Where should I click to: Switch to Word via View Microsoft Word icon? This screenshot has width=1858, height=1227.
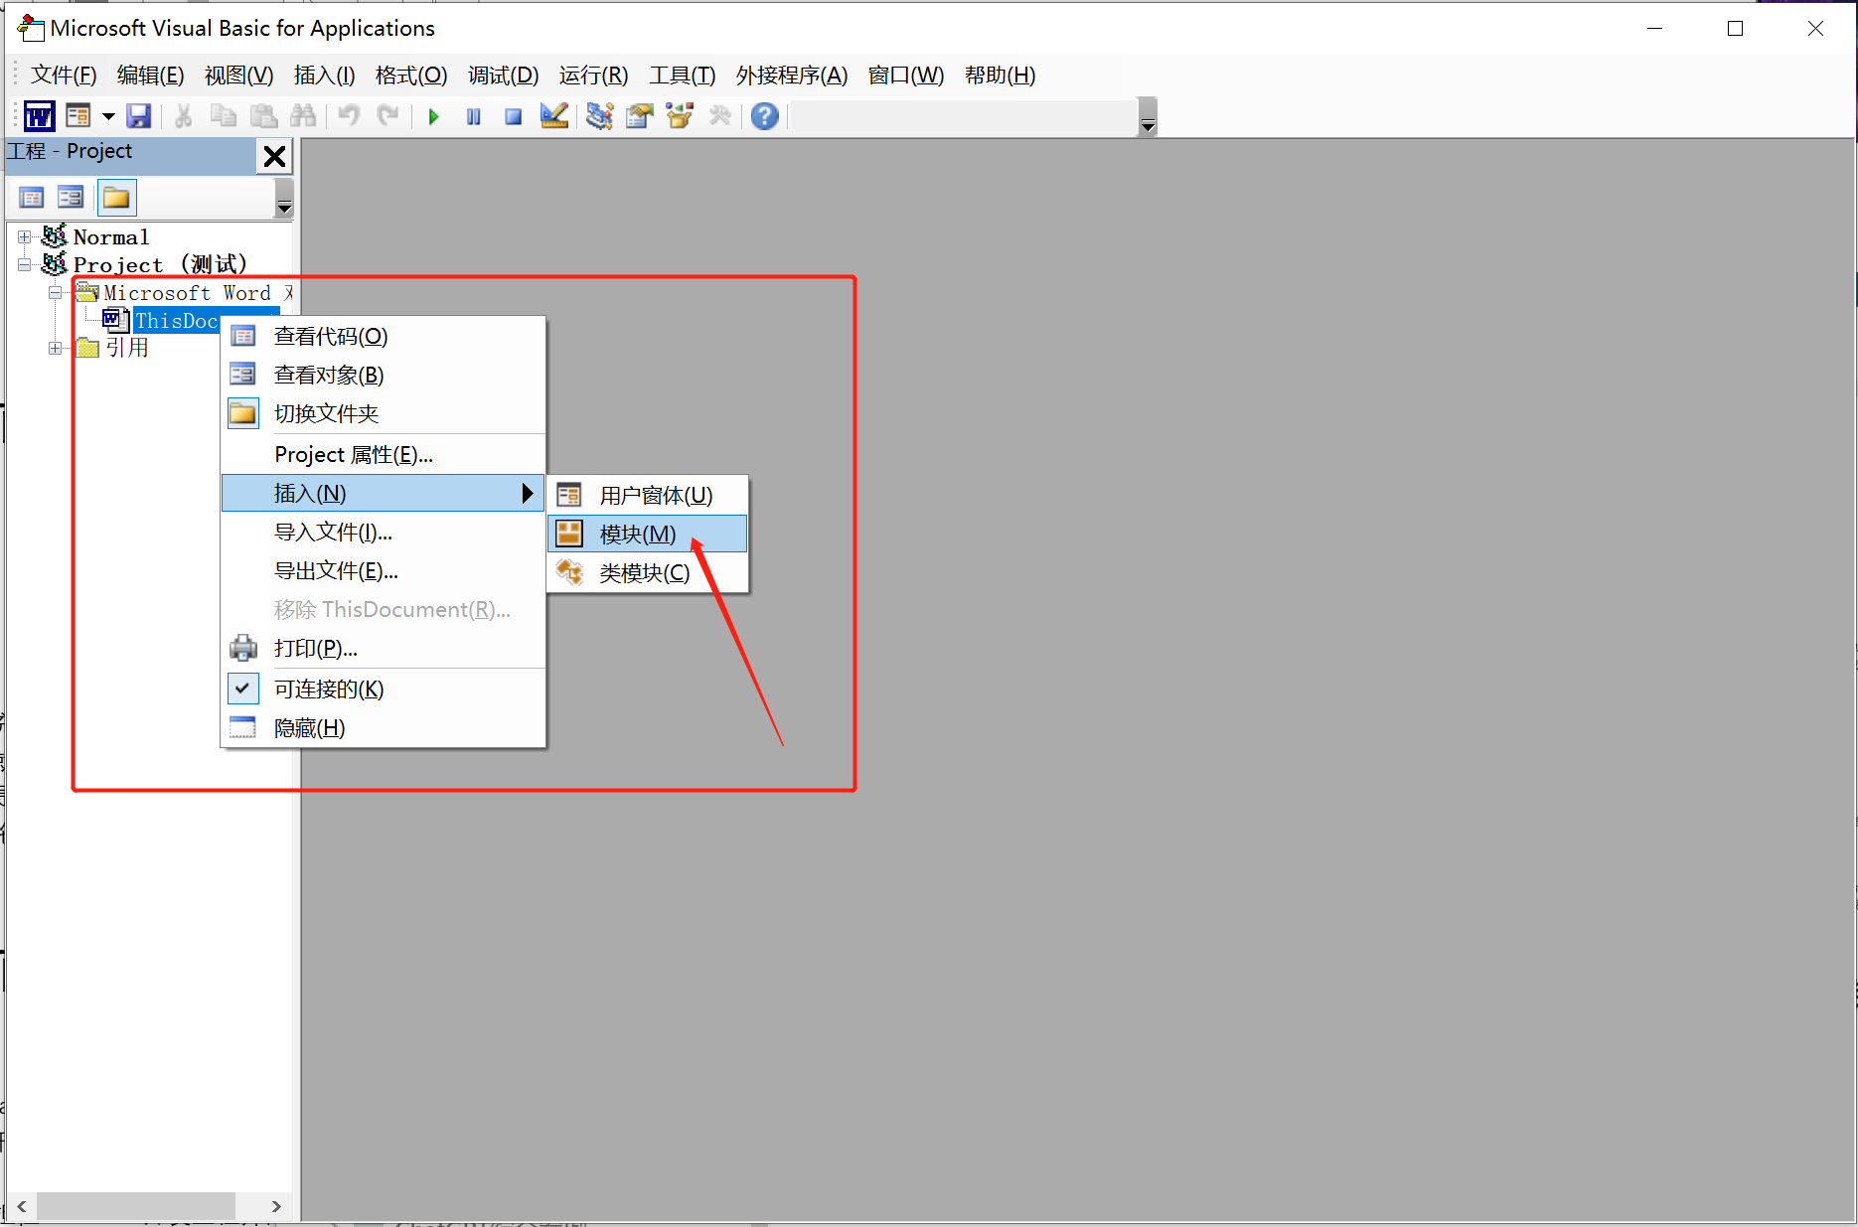[39, 116]
